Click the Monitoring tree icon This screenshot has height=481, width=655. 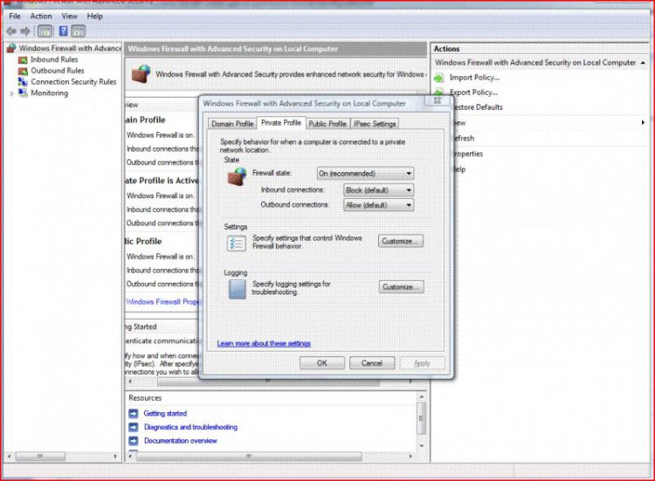23,93
